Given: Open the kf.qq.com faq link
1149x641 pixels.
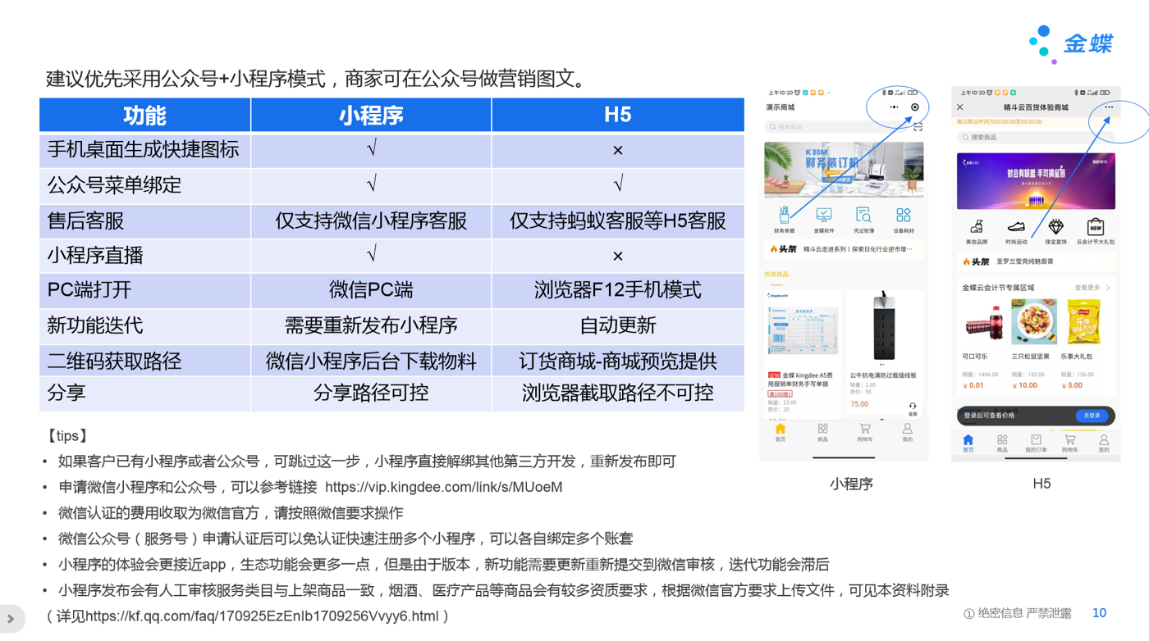Looking at the screenshot, I should click(x=262, y=616).
